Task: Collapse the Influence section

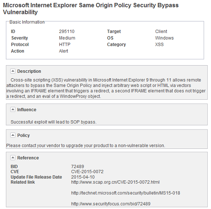Action: point(13,109)
